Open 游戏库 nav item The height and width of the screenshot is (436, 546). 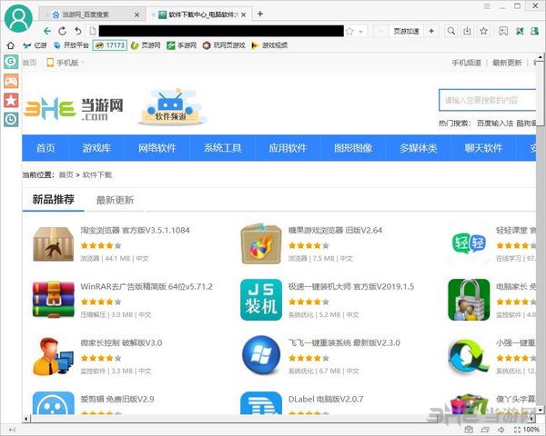coord(96,148)
